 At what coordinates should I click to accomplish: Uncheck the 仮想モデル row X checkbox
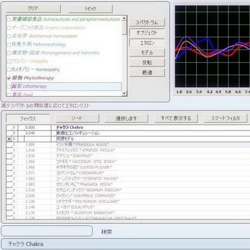pyautogui.click(x=9, y=139)
